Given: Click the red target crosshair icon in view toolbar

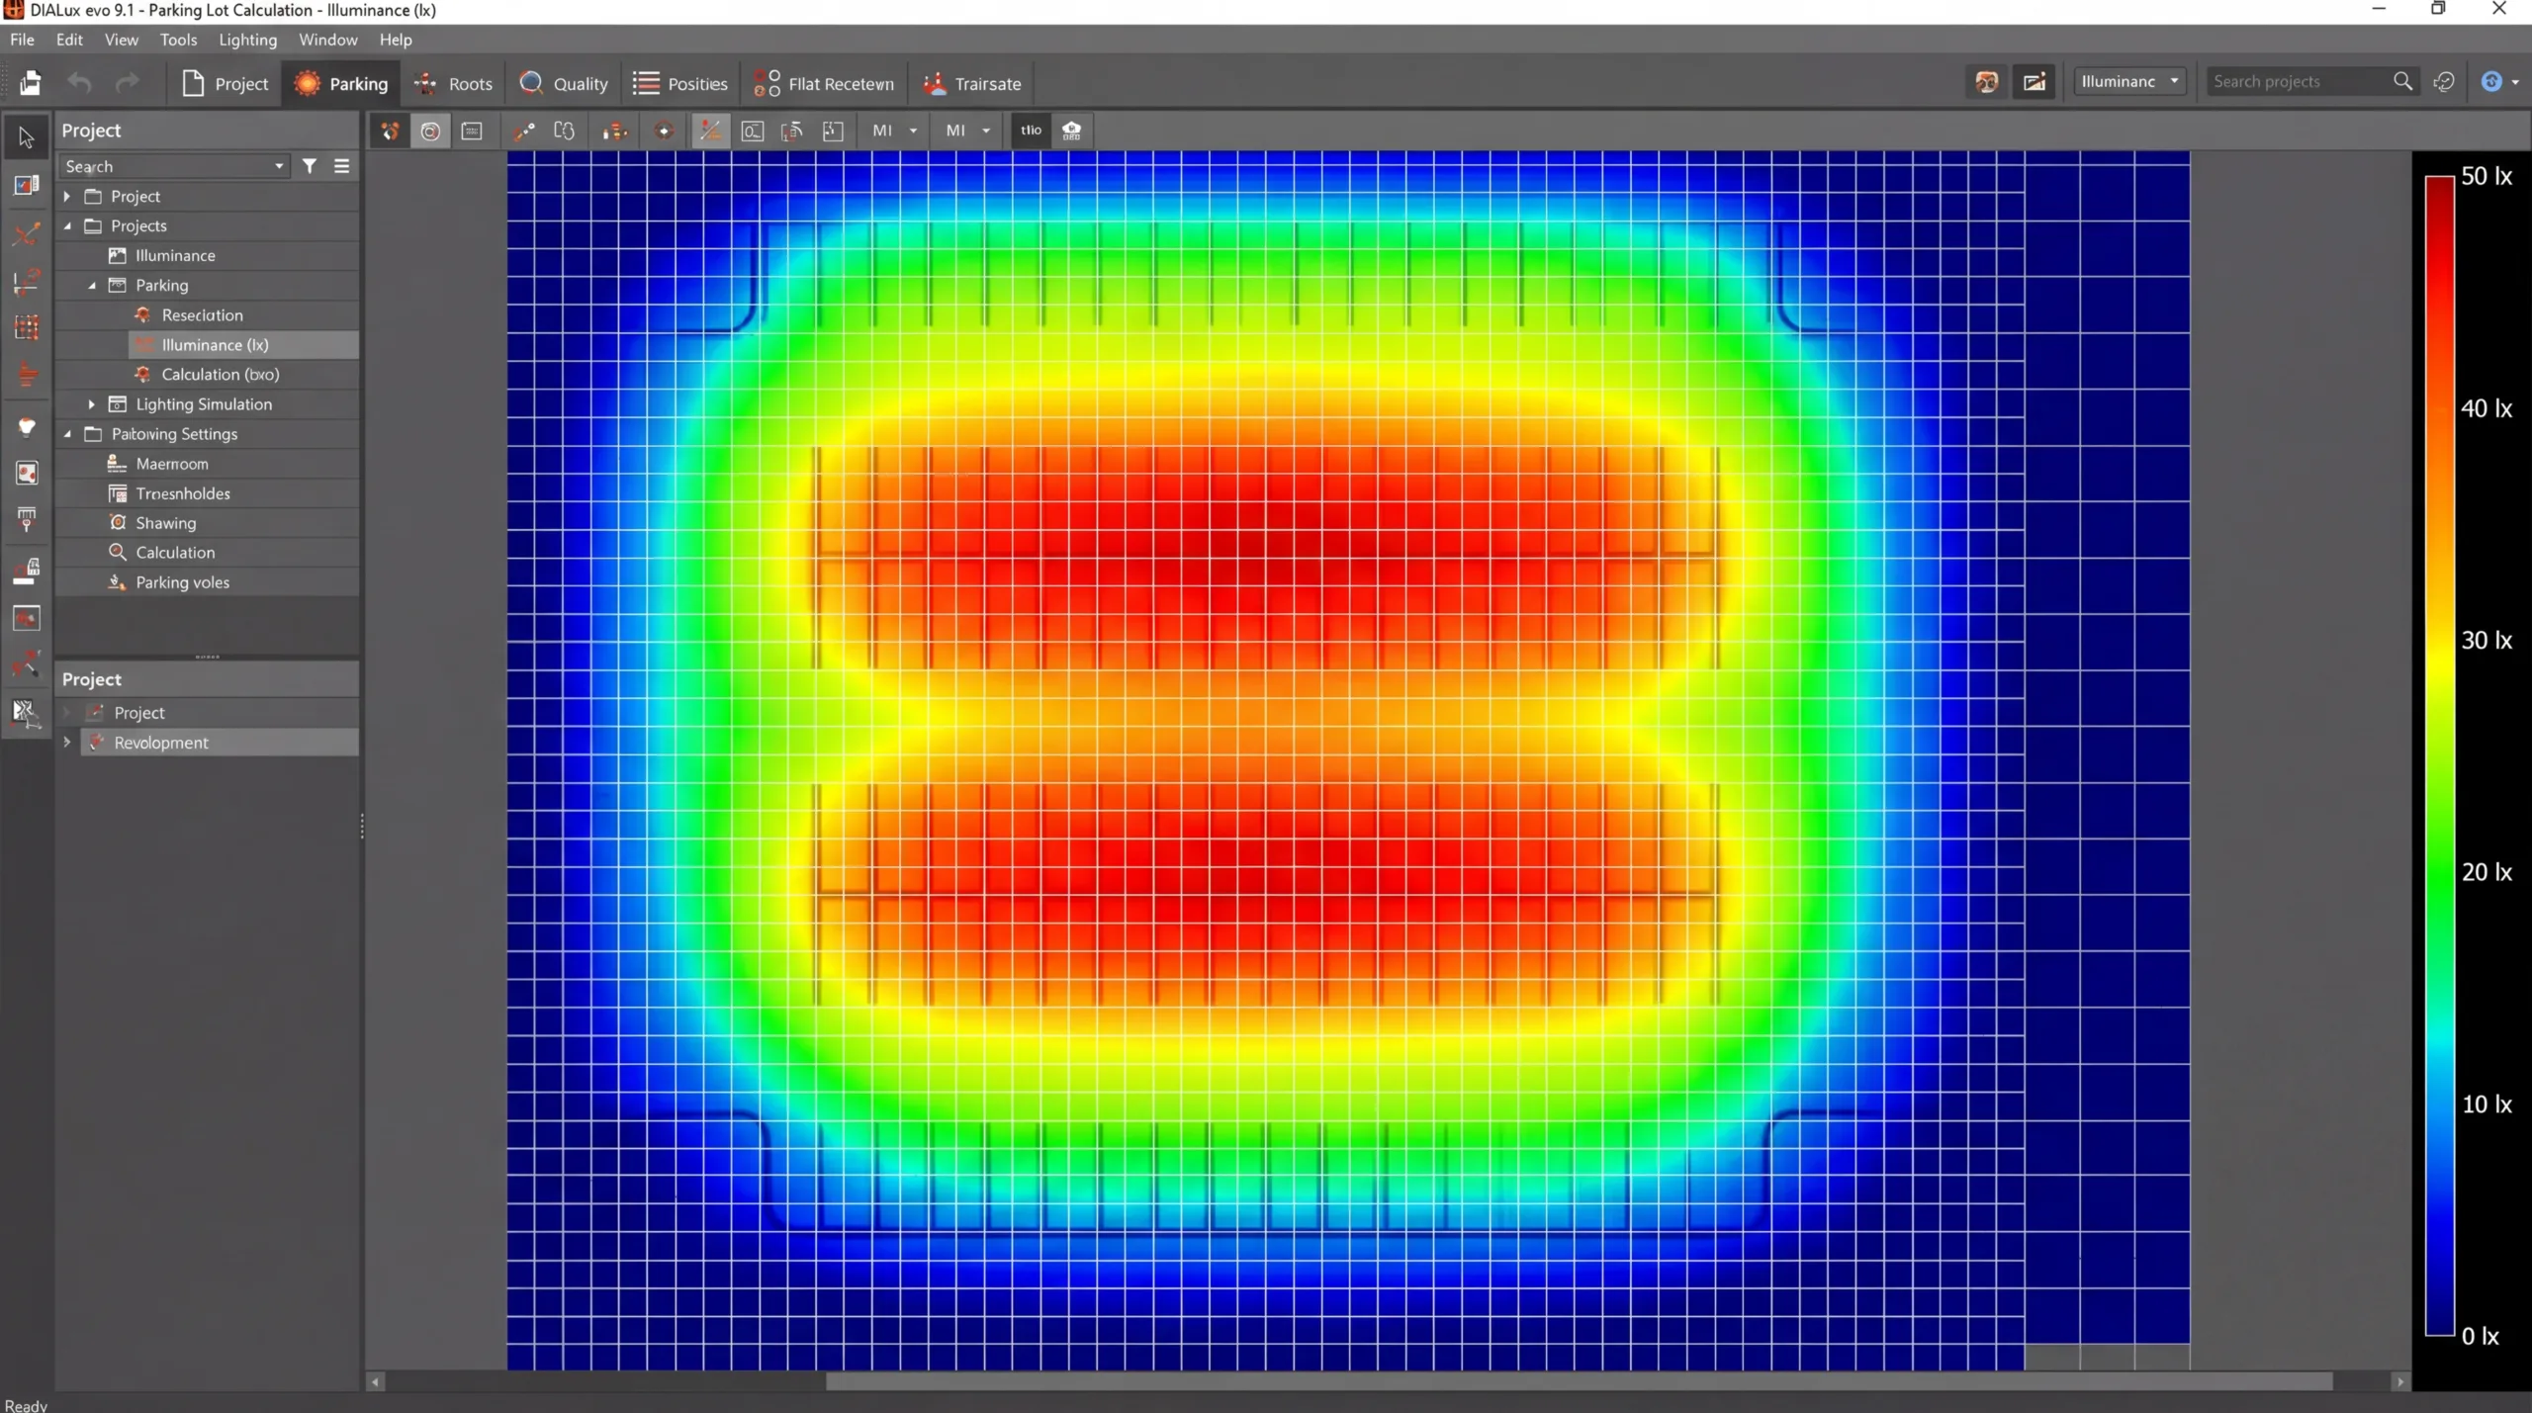Looking at the screenshot, I should point(664,131).
